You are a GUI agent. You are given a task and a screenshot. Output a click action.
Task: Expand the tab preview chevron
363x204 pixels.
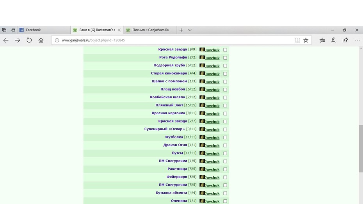click(190, 30)
